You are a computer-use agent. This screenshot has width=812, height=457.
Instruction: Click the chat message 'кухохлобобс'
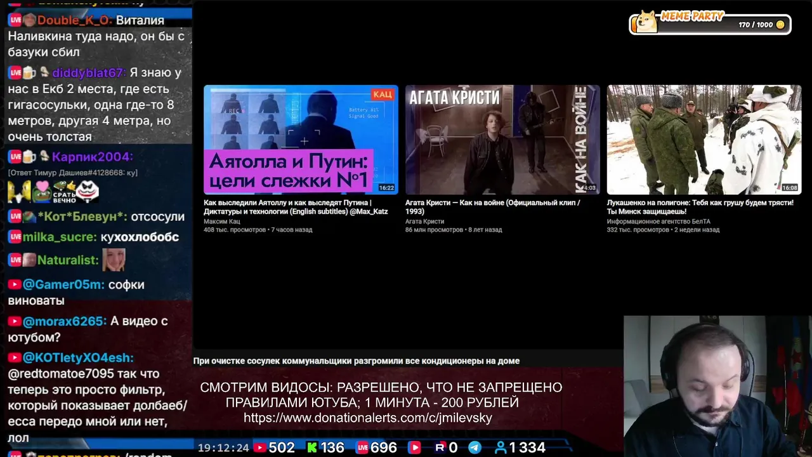140,237
